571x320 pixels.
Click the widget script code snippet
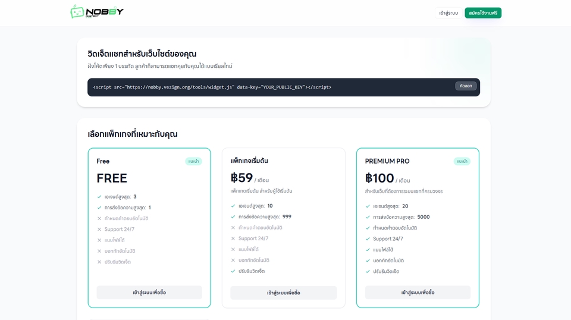click(212, 87)
